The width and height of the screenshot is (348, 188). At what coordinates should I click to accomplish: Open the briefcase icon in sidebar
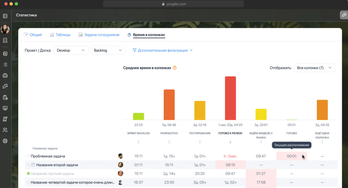[x=5, y=76]
